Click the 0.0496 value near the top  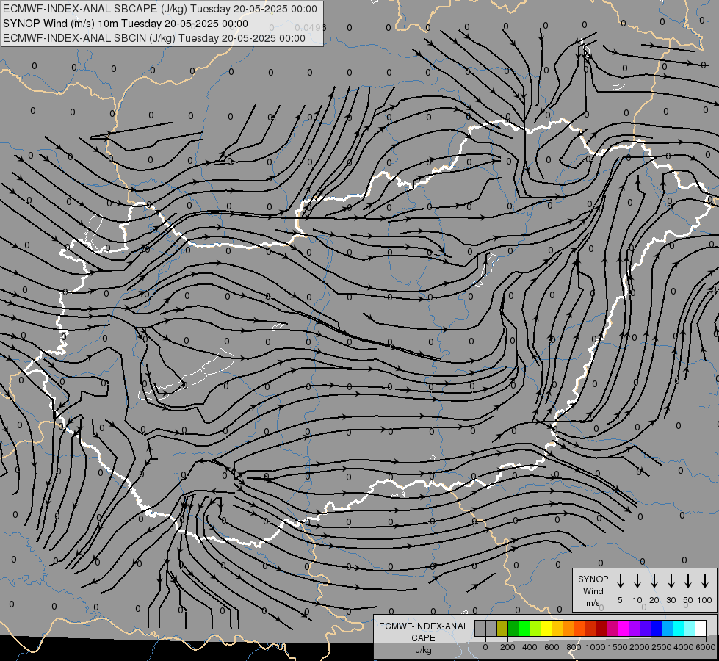click(x=311, y=27)
